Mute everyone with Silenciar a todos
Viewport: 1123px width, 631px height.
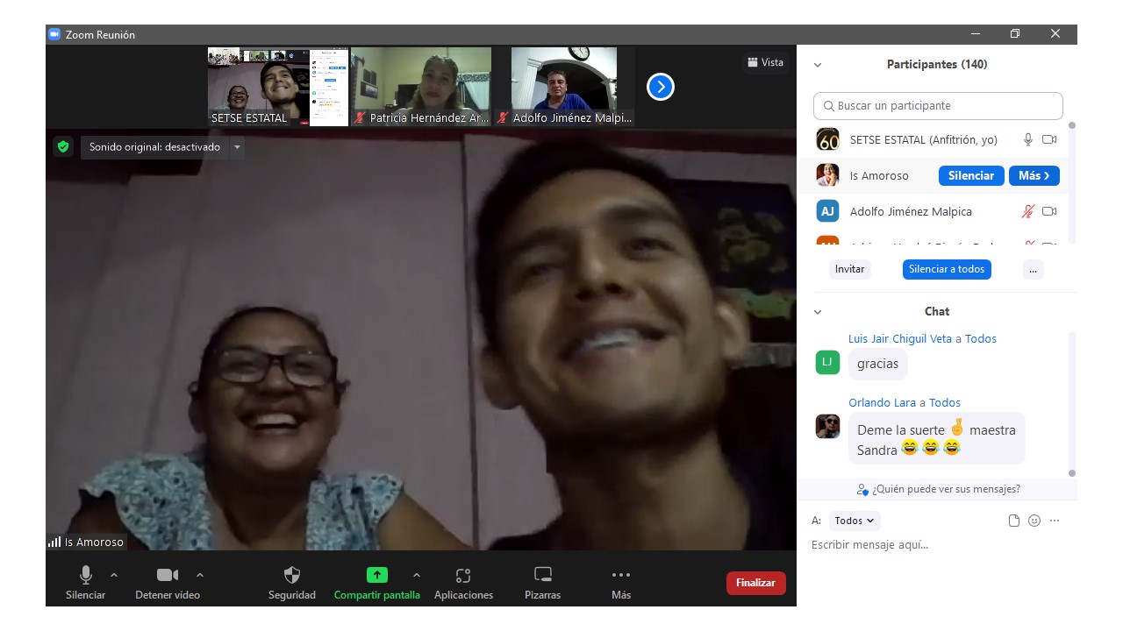(947, 269)
